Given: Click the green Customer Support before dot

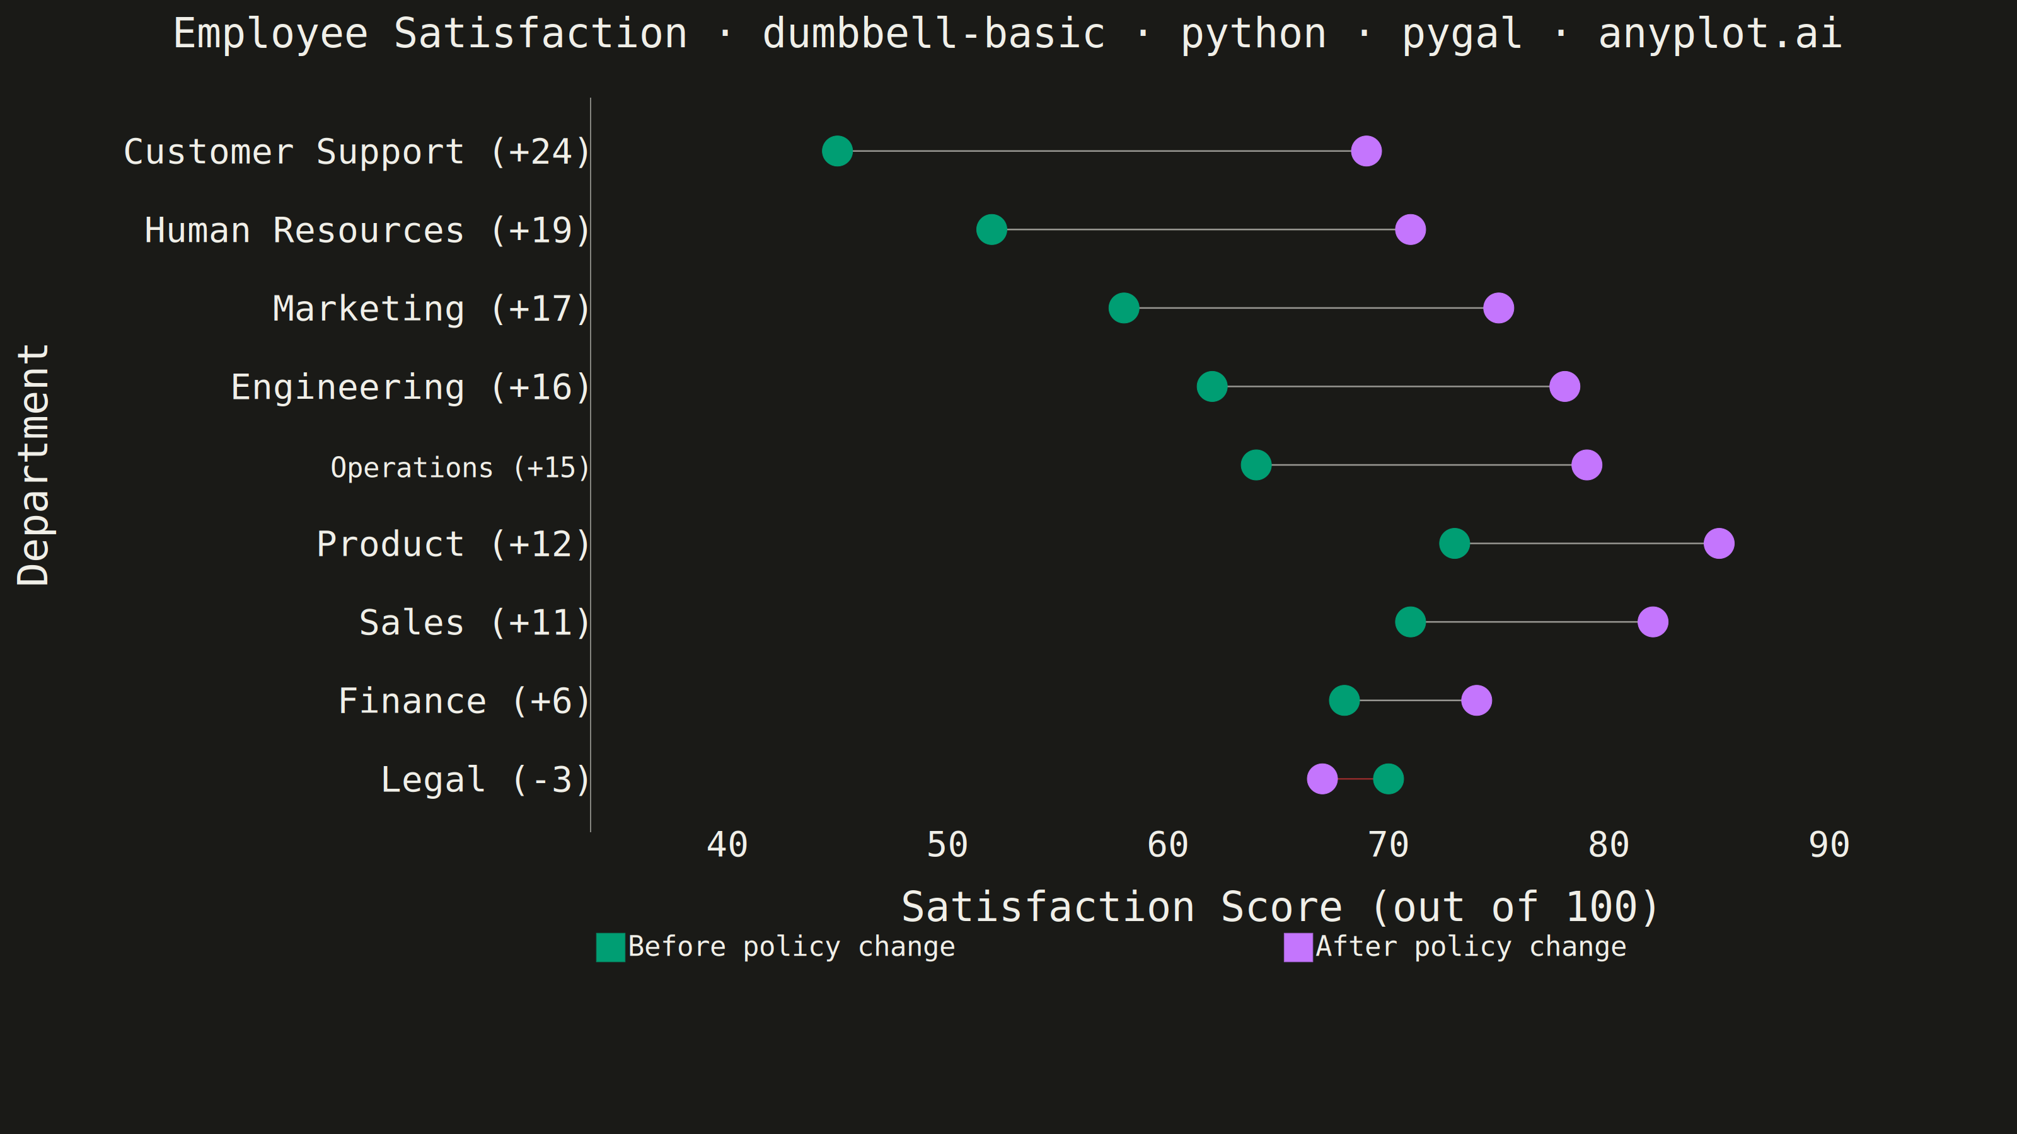Looking at the screenshot, I should 837,151.
